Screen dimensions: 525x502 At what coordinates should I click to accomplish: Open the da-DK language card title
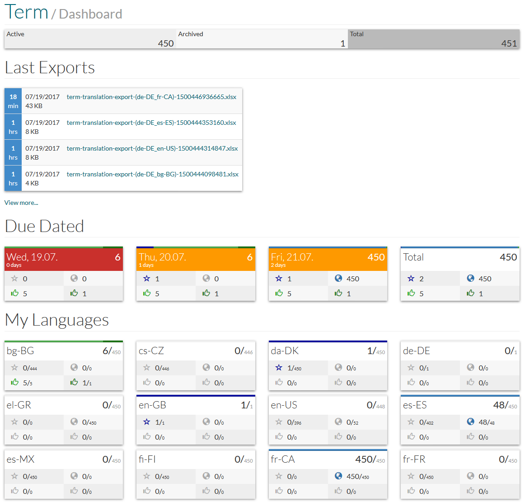(x=285, y=351)
